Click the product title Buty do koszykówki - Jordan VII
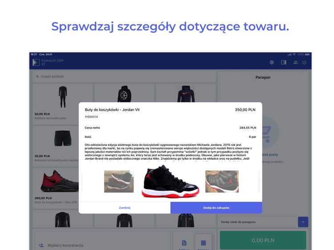This screenshot has height=250, width=334. click(112, 110)
